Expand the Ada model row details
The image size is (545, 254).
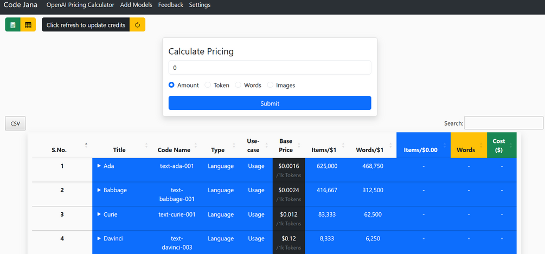(x=99, y=166)
